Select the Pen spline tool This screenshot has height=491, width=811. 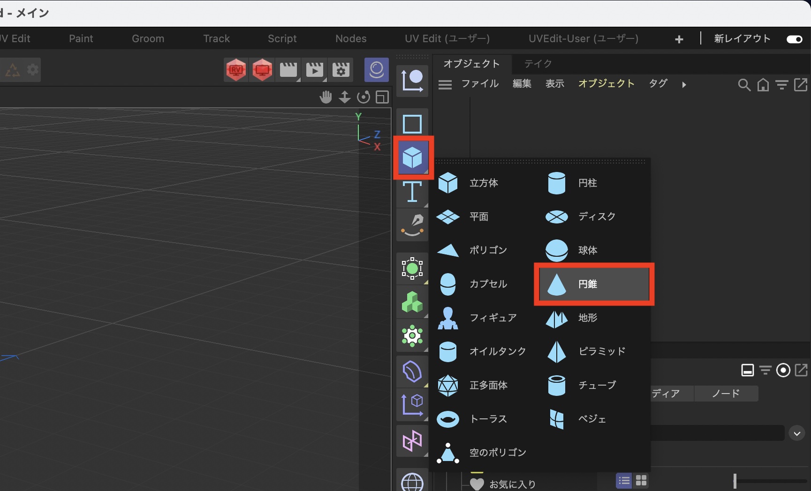coord(412,225)
